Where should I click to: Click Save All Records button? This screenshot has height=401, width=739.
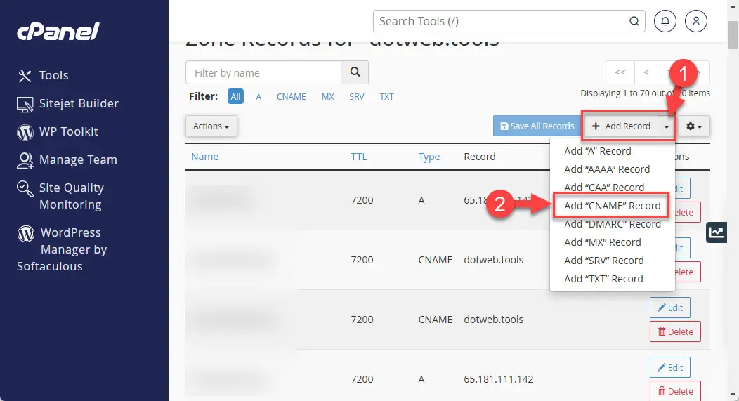537,126
